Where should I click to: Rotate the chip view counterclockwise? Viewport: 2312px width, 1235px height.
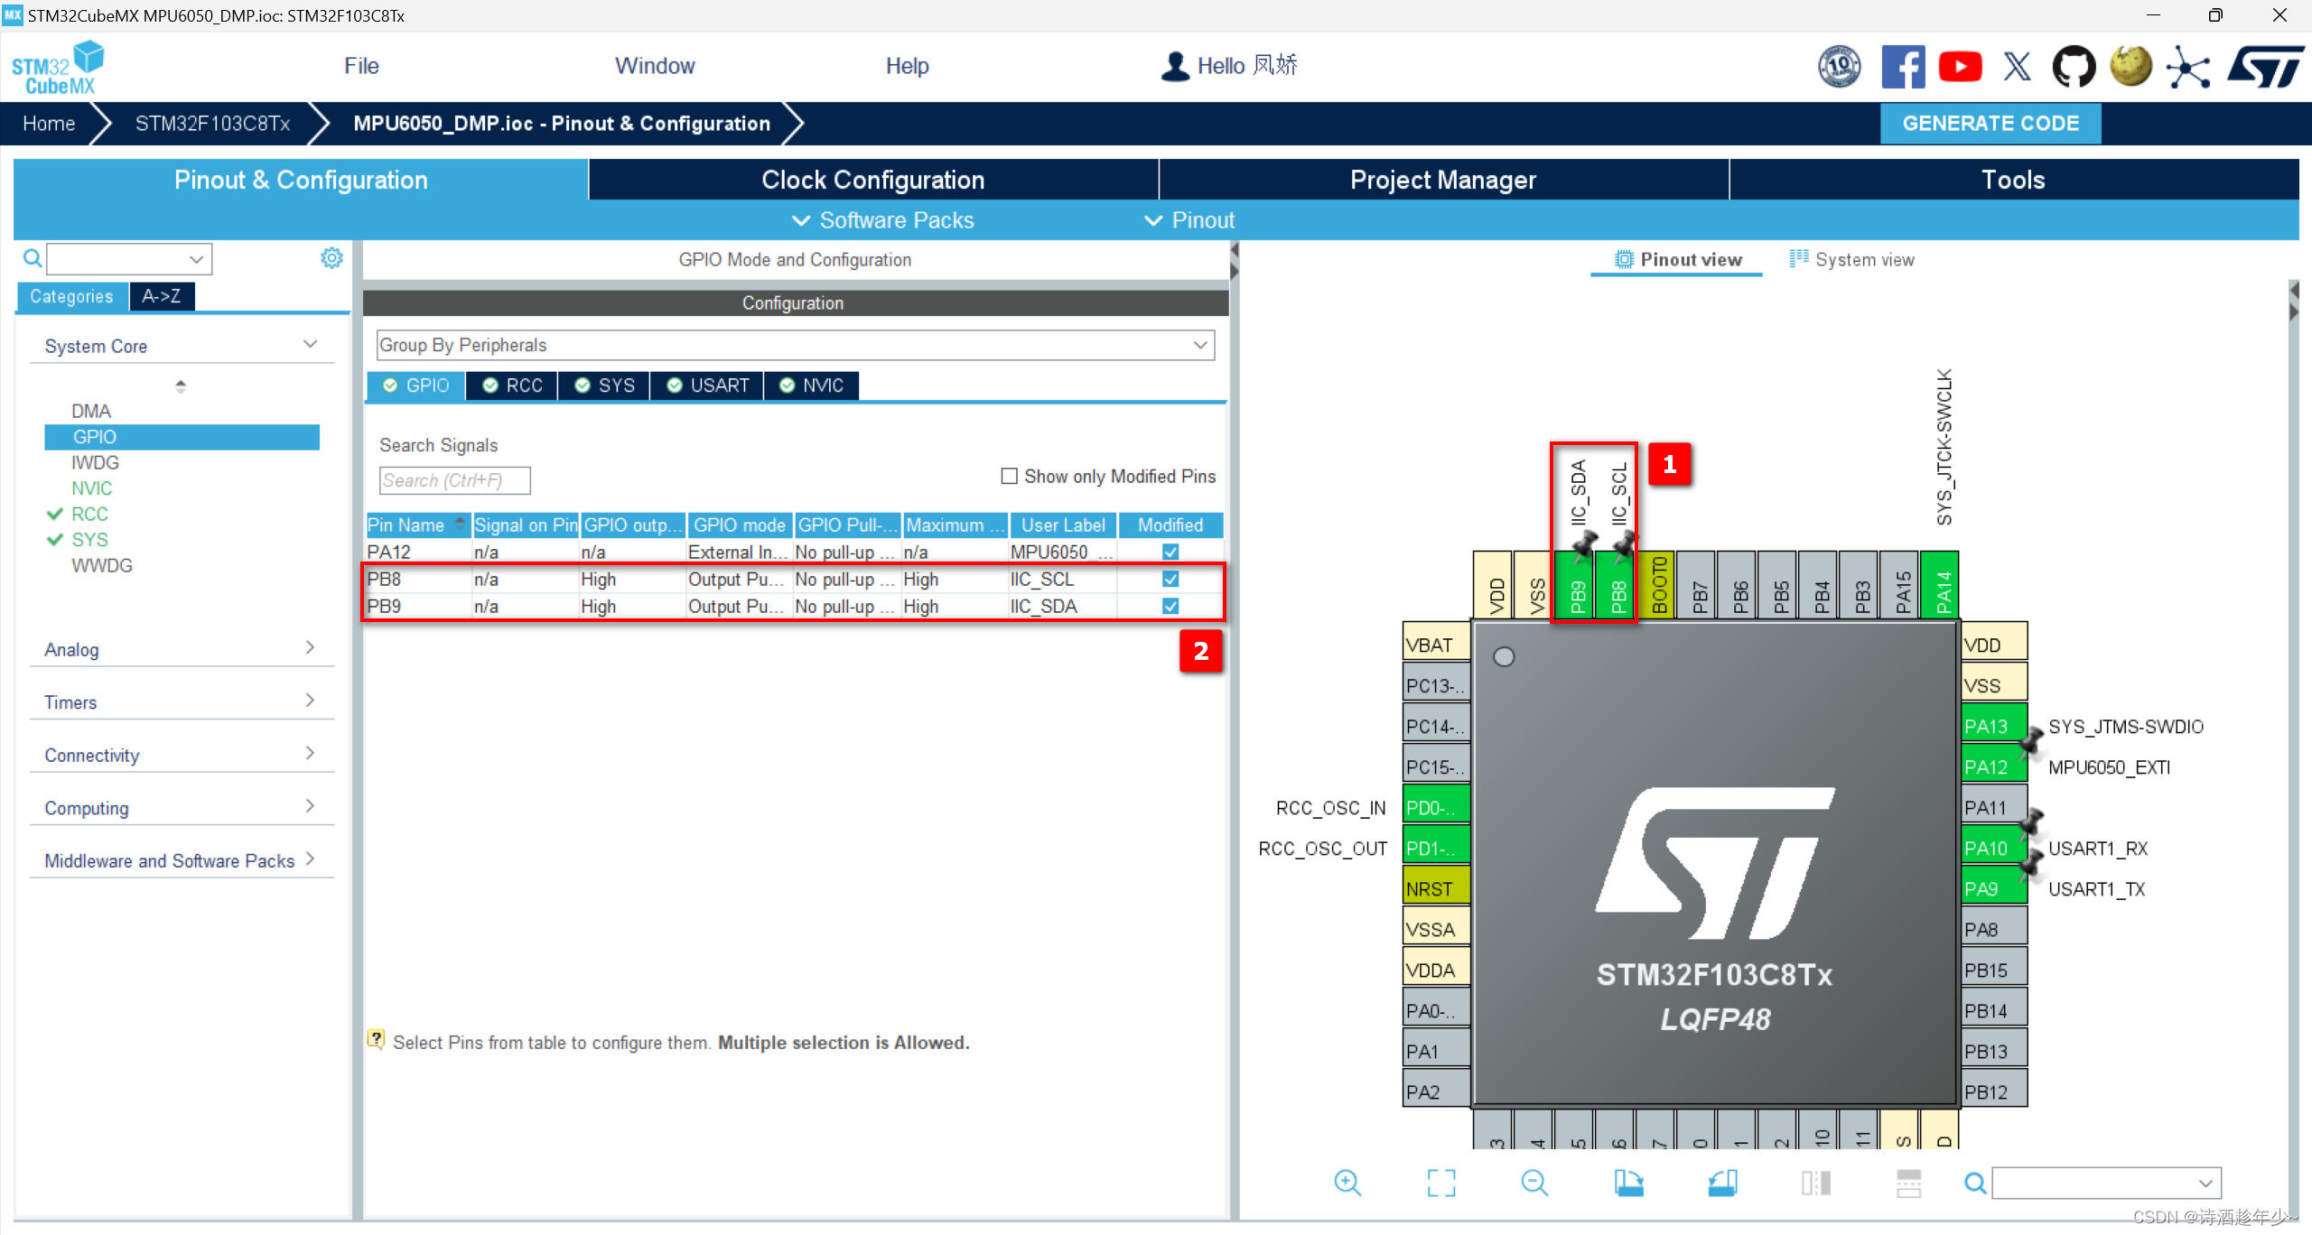click(x=1723, y=1183)
